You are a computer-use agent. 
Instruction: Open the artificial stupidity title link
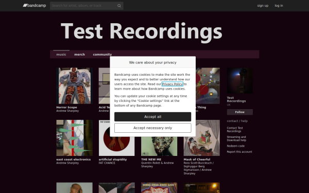pyautogui.click(x=113, y=160)
